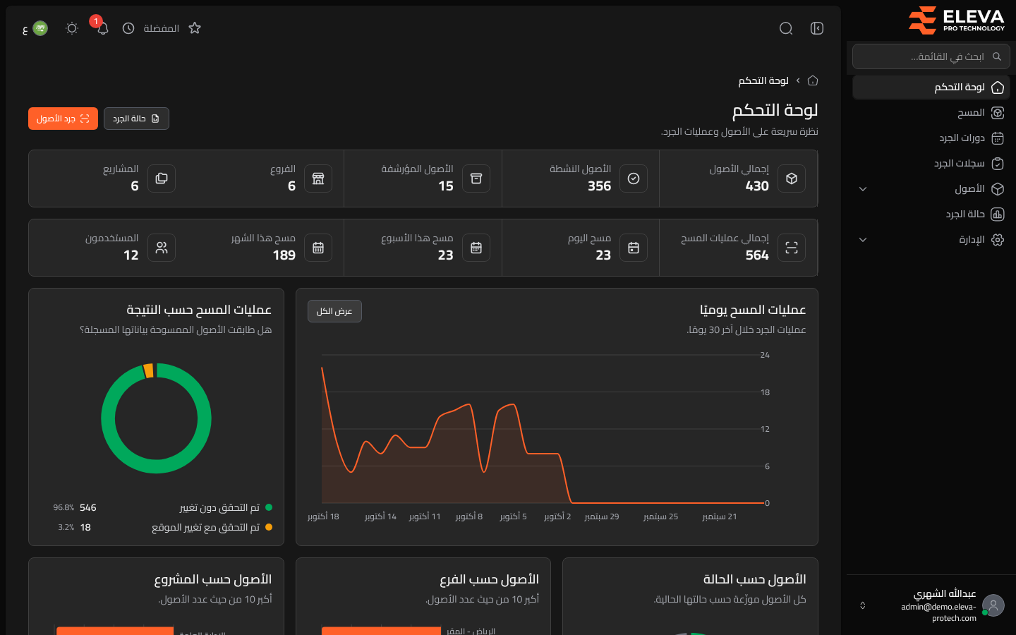
Task: Click the إجمالي الأصول cube icon
Action: click(792, 179)
